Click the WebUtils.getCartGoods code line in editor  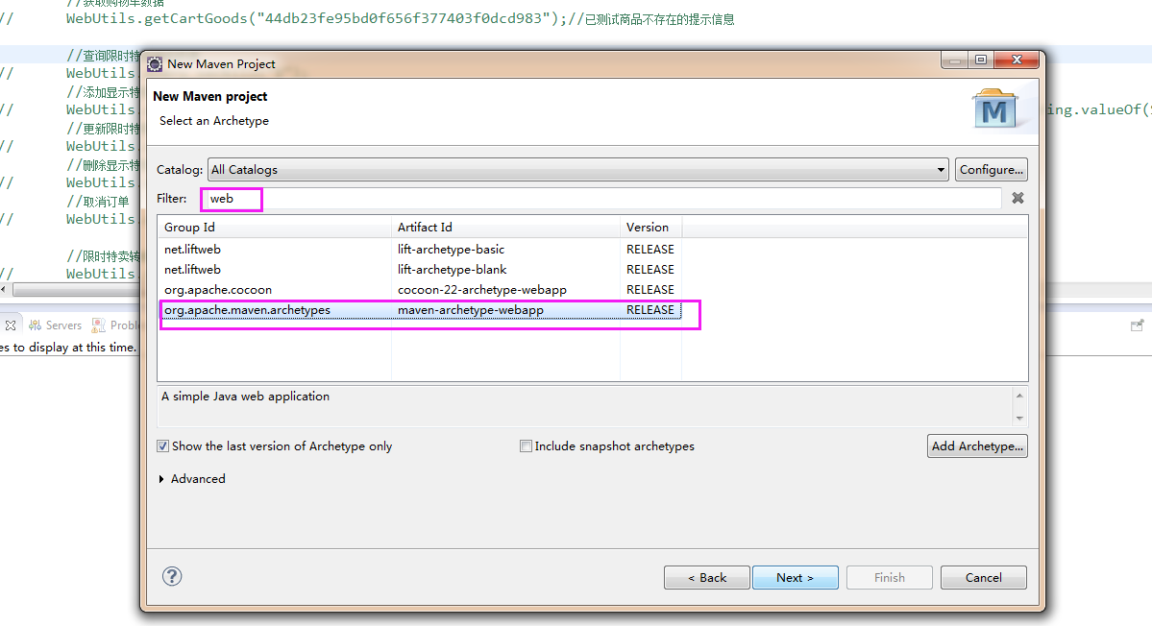tap(400, 18)
